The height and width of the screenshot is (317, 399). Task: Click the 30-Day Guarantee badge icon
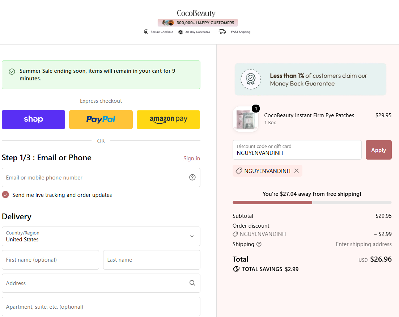click(x=181, y=32)
